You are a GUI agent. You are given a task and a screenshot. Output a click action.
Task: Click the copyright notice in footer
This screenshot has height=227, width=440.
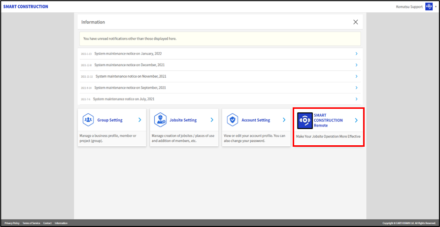click(x=409, y=223)
